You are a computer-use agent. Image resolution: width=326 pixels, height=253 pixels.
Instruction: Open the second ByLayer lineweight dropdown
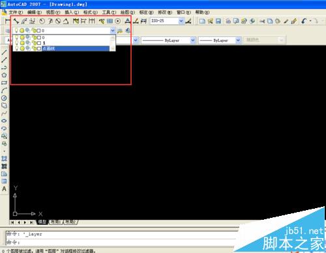(238, 40)
